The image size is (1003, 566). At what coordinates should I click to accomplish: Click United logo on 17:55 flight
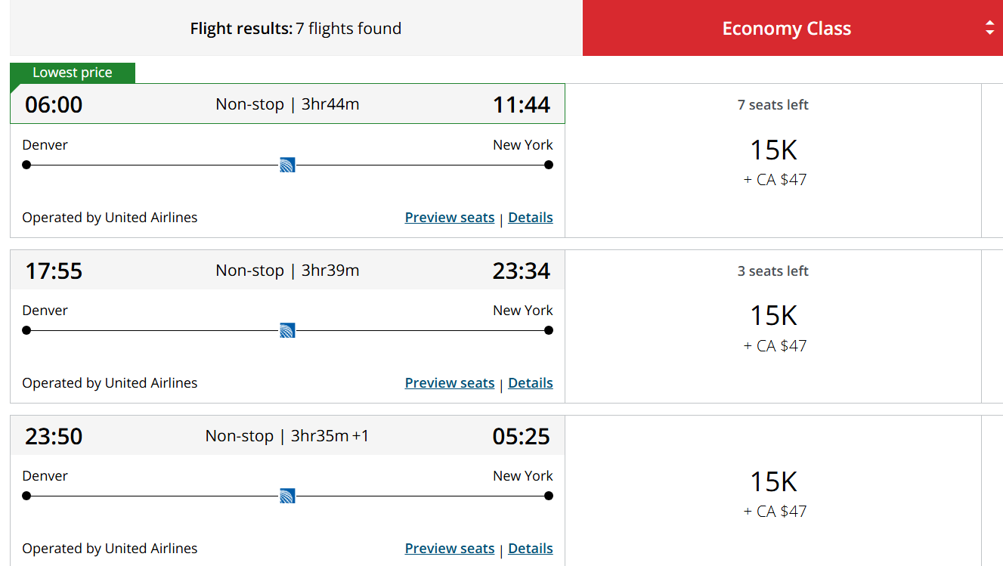pyautogui.click(x=287, y=330)
